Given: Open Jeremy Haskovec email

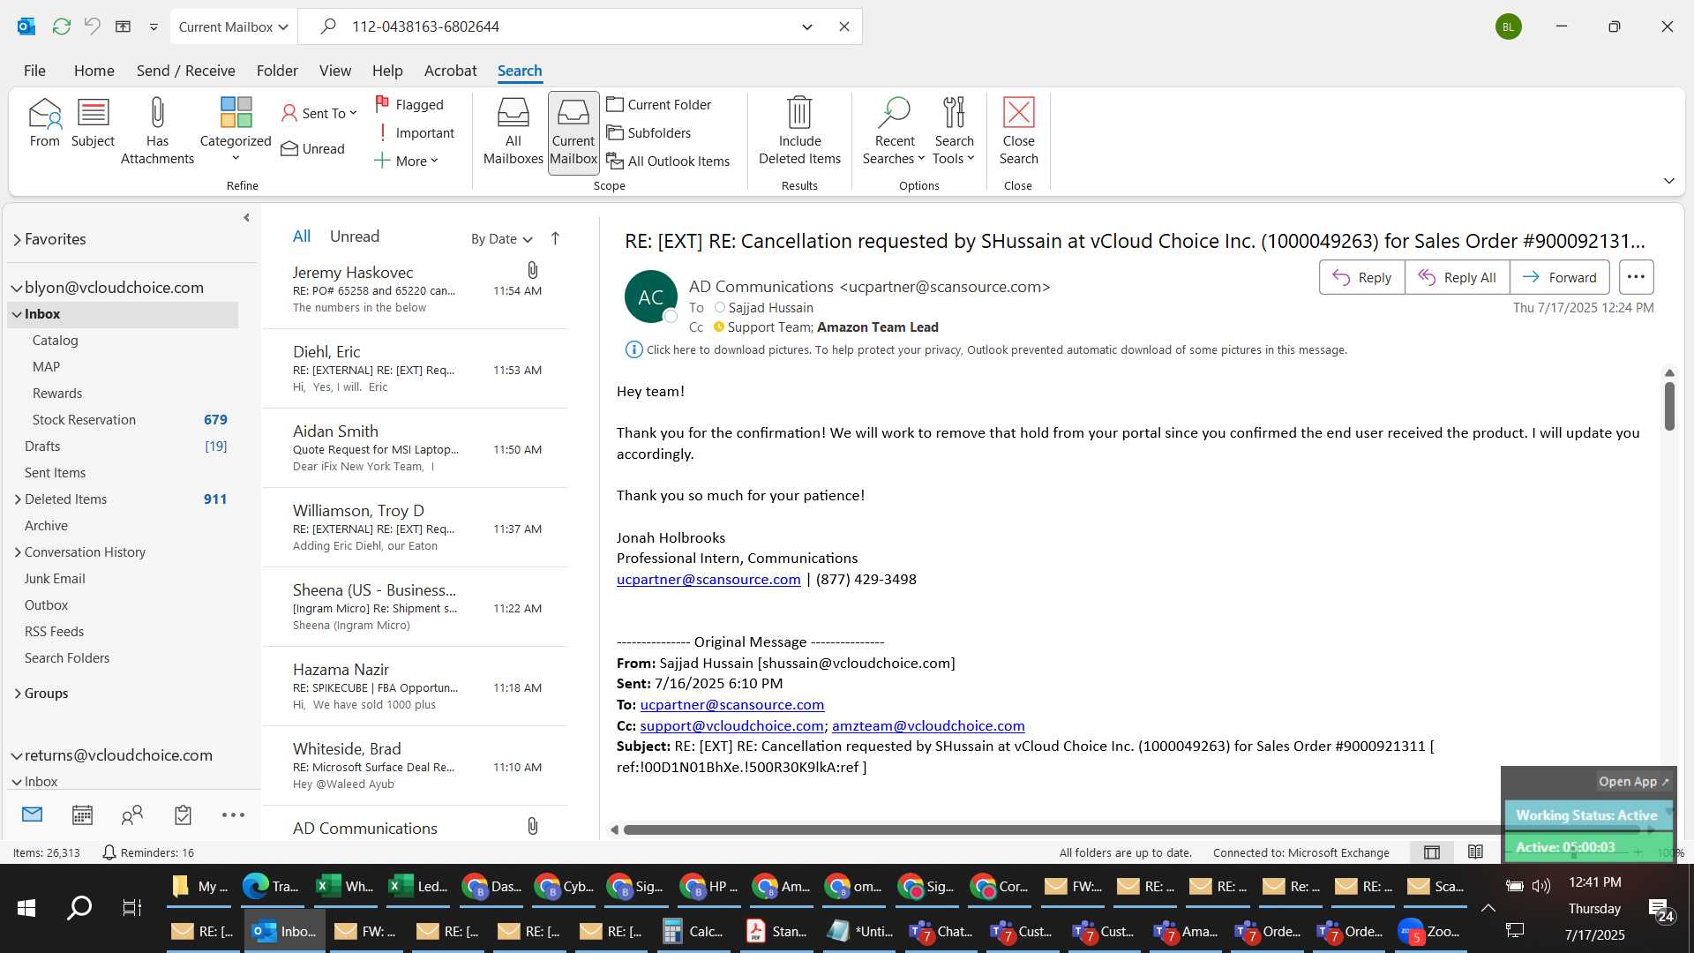Looking at the screenshot, I should click(x=416, y=289).
